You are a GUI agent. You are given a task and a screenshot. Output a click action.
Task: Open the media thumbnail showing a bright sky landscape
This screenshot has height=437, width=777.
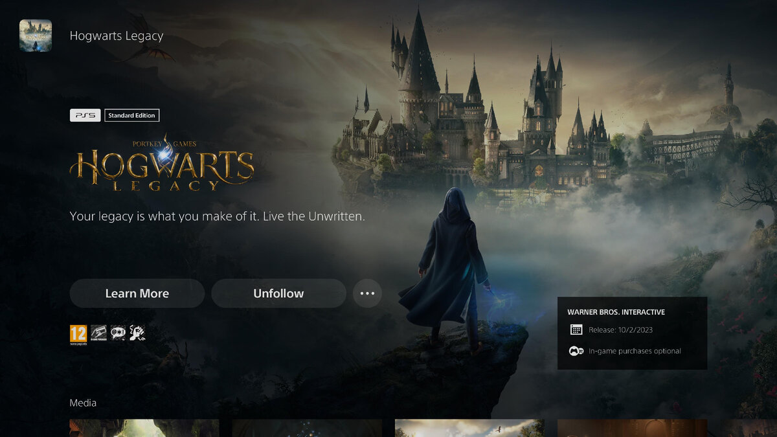469,428
